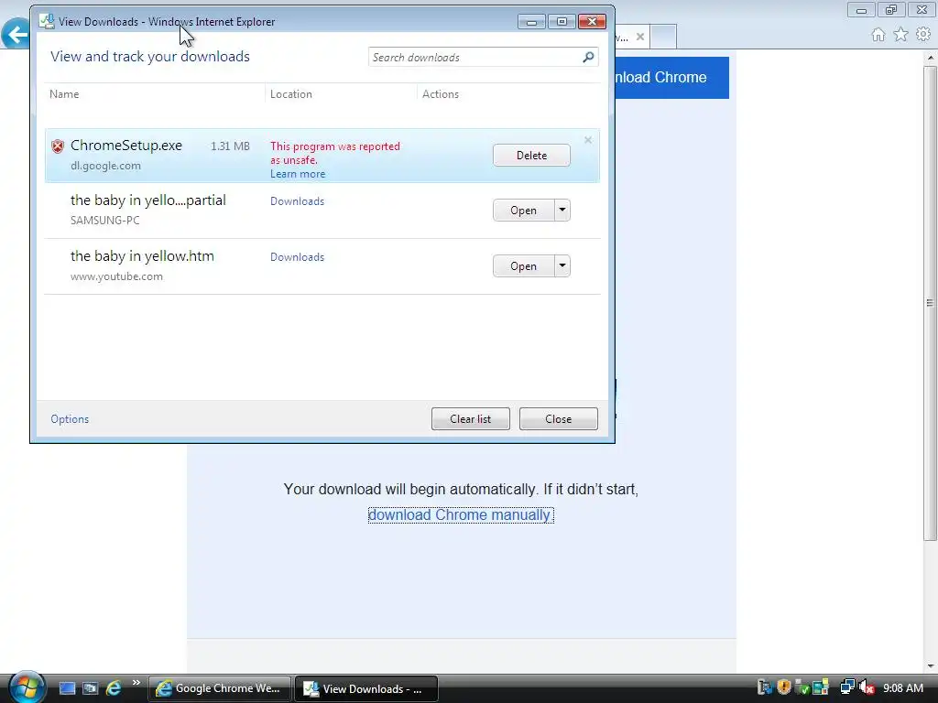
Task: Click the red unsafe shield icon beside ChromeSetup.exe
Action: pyautogui.click(x=58, y=146)
